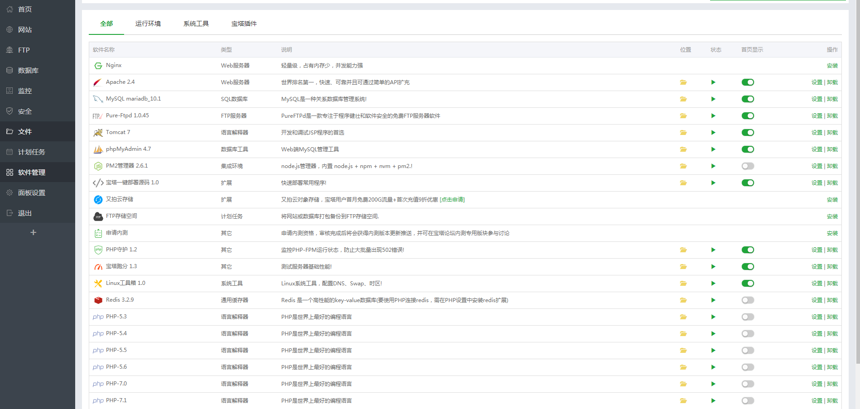Enable homepage display for PHP-7.1
860x409 pixels.
(748, 401)
